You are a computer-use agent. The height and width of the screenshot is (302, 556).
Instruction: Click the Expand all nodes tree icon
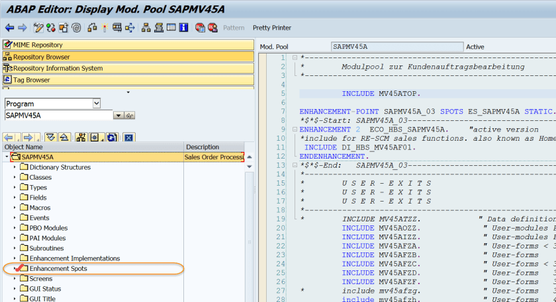(50, 137)
